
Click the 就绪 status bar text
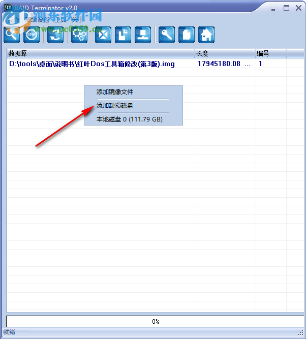click(x=9, y=332)
